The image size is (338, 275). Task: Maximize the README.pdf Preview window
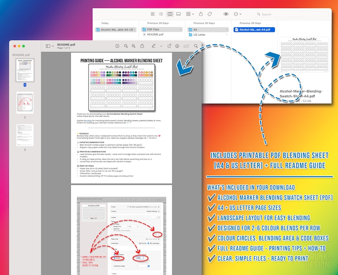pos(23,46)
